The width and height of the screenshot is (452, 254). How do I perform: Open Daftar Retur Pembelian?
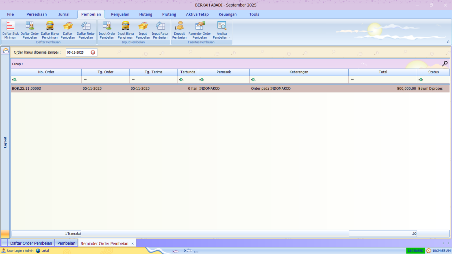point(86,30)
